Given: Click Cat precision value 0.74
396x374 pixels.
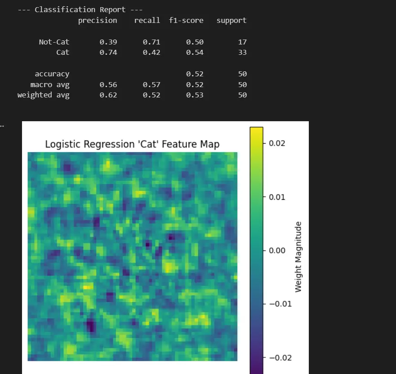Looking at the screenshot, I should (108, 53).
